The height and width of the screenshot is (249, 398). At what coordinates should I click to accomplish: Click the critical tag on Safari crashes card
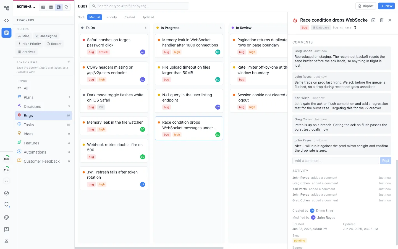104,52
